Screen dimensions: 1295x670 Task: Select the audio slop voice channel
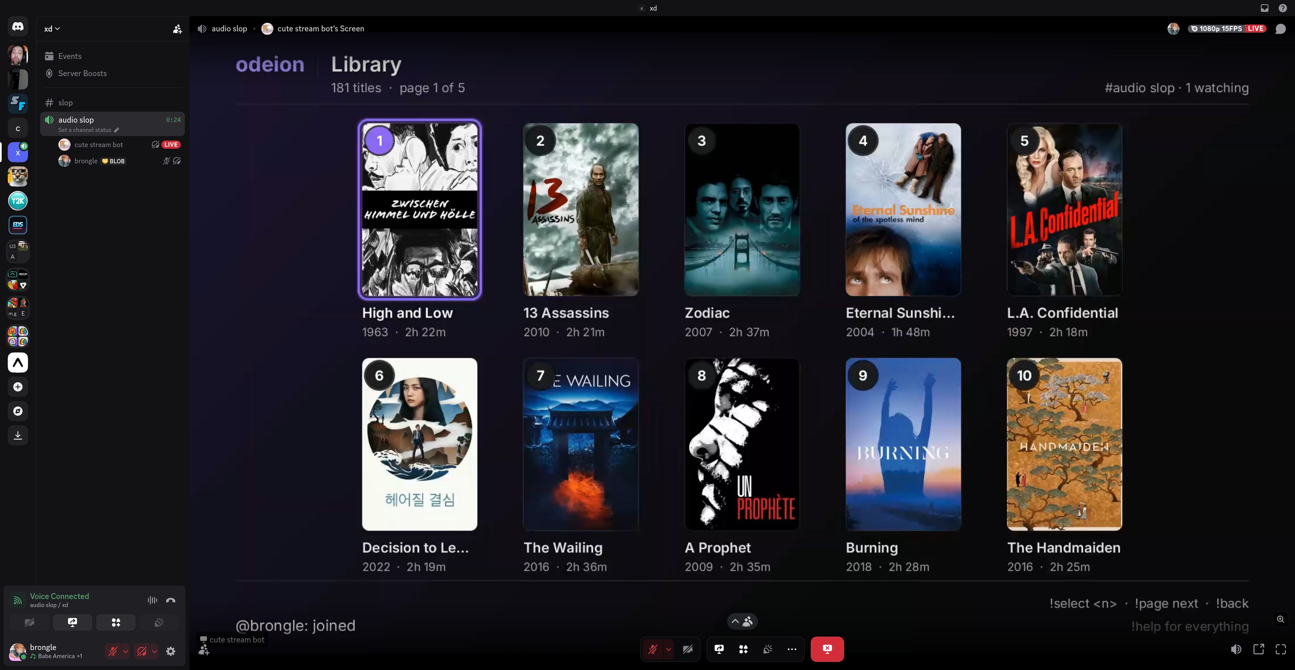[x=113, y=124]
